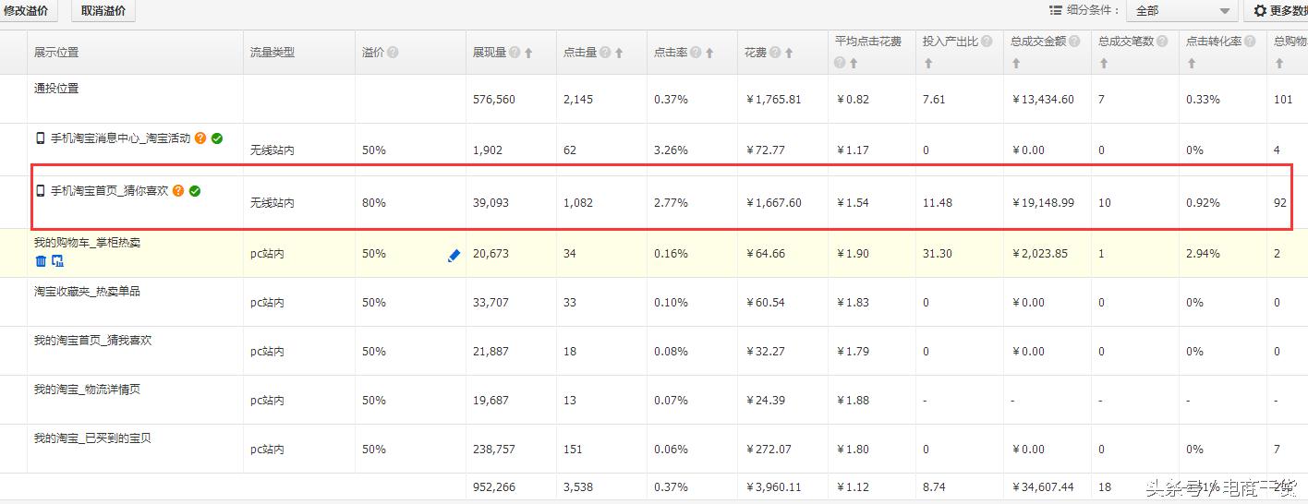Open report chart icon for 我的购物车_掌柜热卖
1308x504 pixels.
(x=57, y=261)
